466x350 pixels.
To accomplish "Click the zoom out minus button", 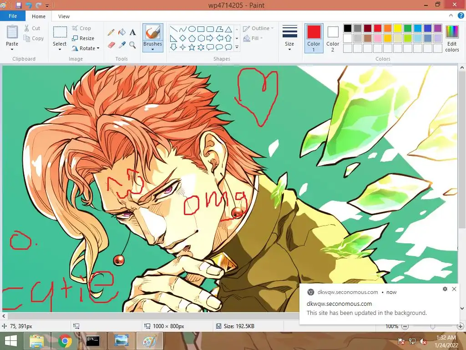I will coord(405,326).
